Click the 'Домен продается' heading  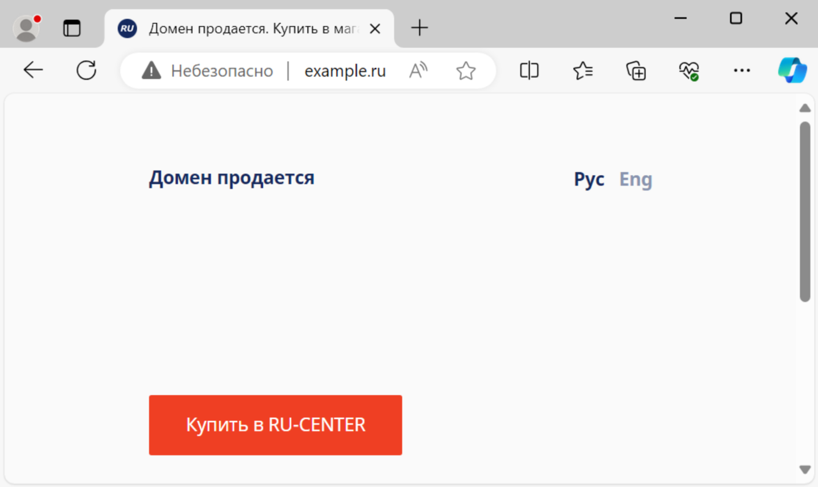[x=232, y=178]
